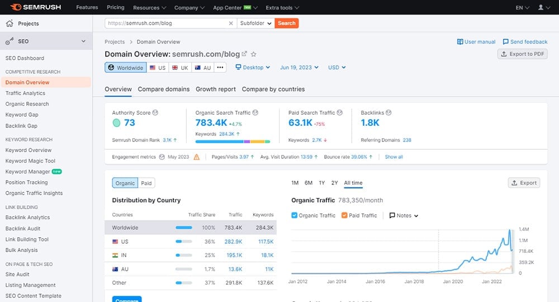Open the more databases ellipsis button

coord(220,67)
